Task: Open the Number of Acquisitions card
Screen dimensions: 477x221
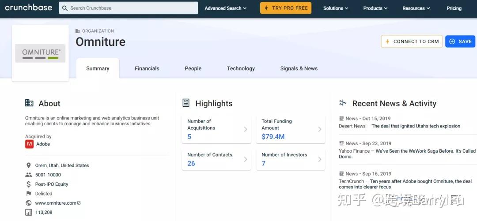Action: 216,129
